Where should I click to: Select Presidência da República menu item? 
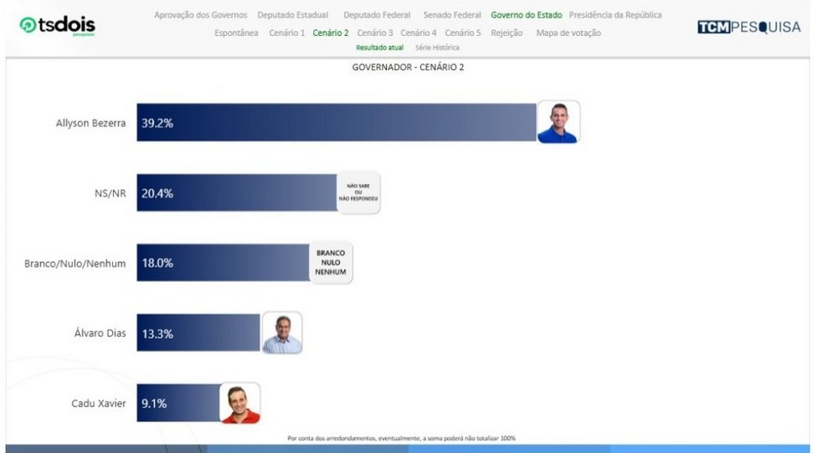point(615,15)
